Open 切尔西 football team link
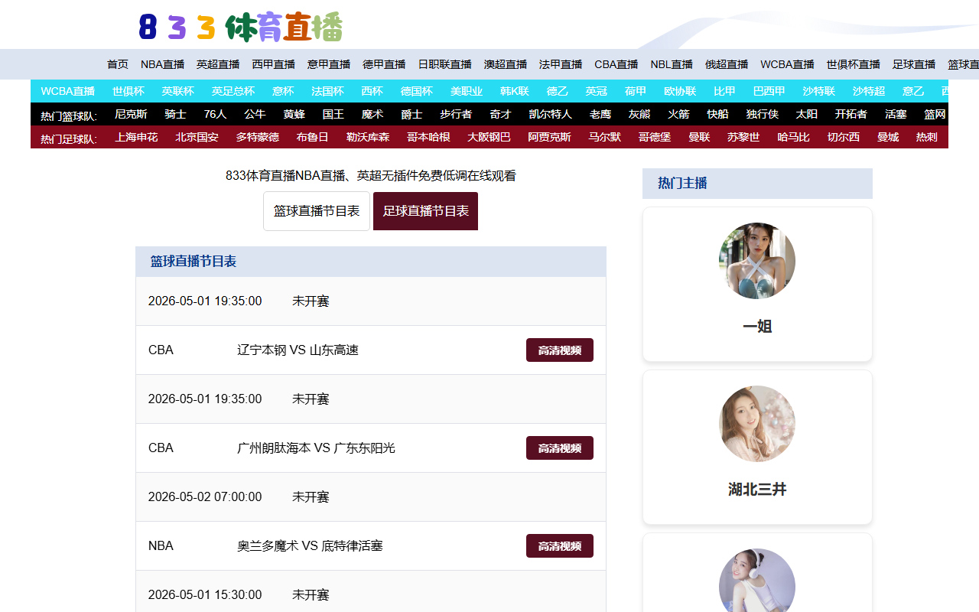This screenshot has width=979, height=612. (x=844, y=137)
